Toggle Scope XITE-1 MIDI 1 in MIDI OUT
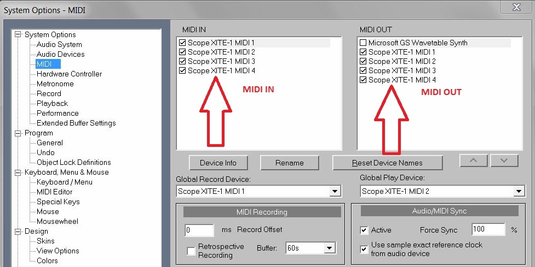535x267 pixels. 363,52
